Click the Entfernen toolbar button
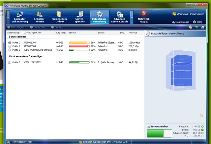The image size is (211, 144). click(x=37, y=27)
